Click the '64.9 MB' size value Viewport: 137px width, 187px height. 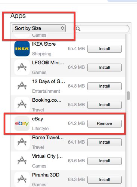coord(76,67)
